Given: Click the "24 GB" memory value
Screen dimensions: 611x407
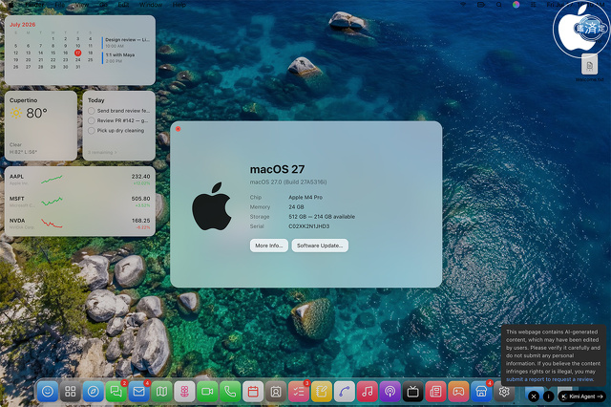Looking at the screenshot, I should [x=296, y=207].
